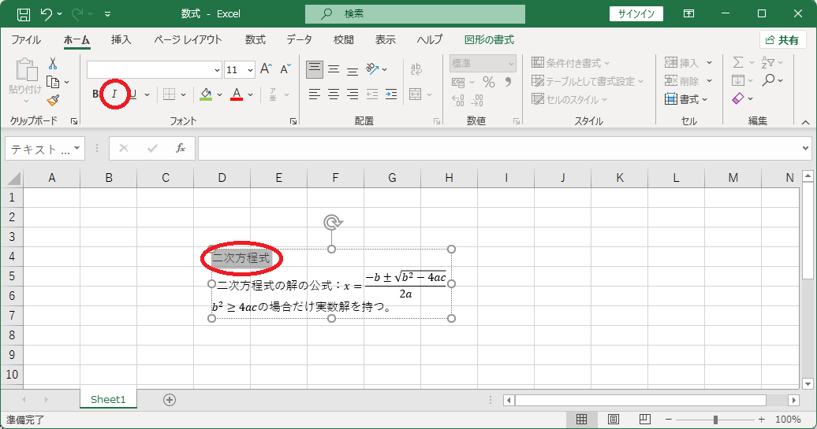Switch to the データ tab
The height and width of the screenshot is (429, 817).
pyautogui.click(x=299, y=40)
